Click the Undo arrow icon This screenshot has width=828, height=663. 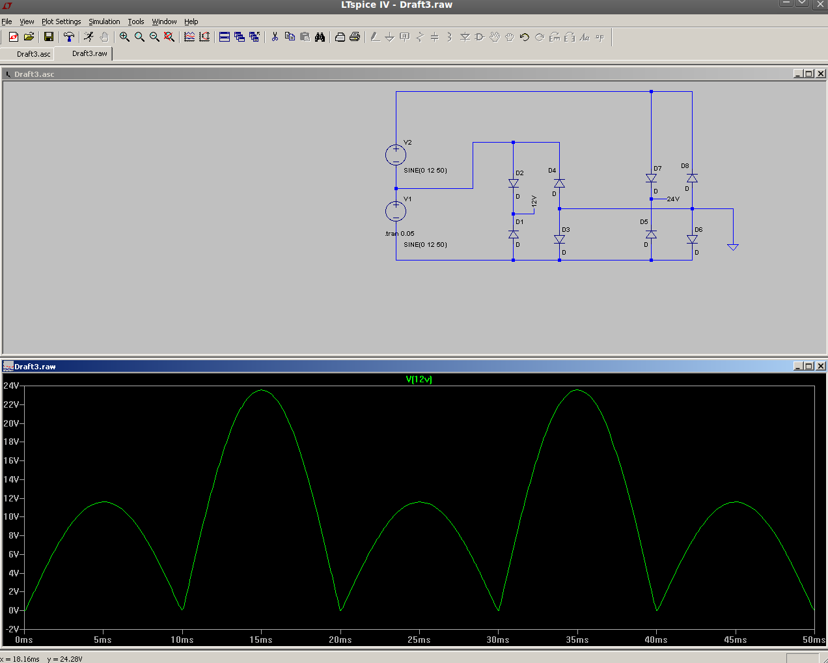pyautogui.click(x=525, y=37)
